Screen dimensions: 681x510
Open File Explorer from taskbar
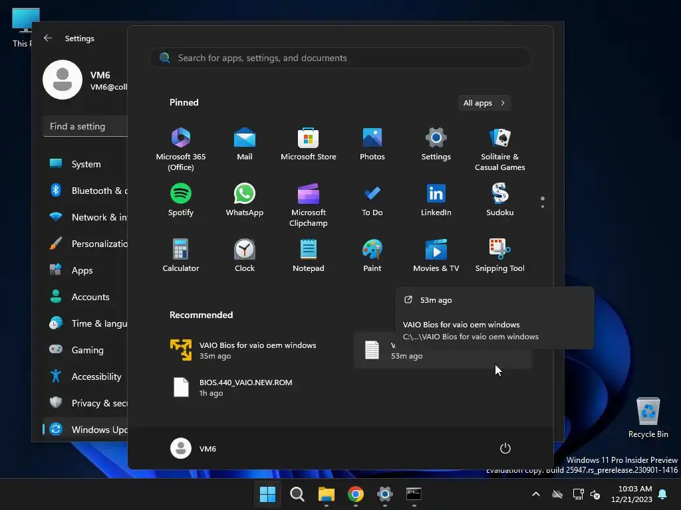[326, 494]
